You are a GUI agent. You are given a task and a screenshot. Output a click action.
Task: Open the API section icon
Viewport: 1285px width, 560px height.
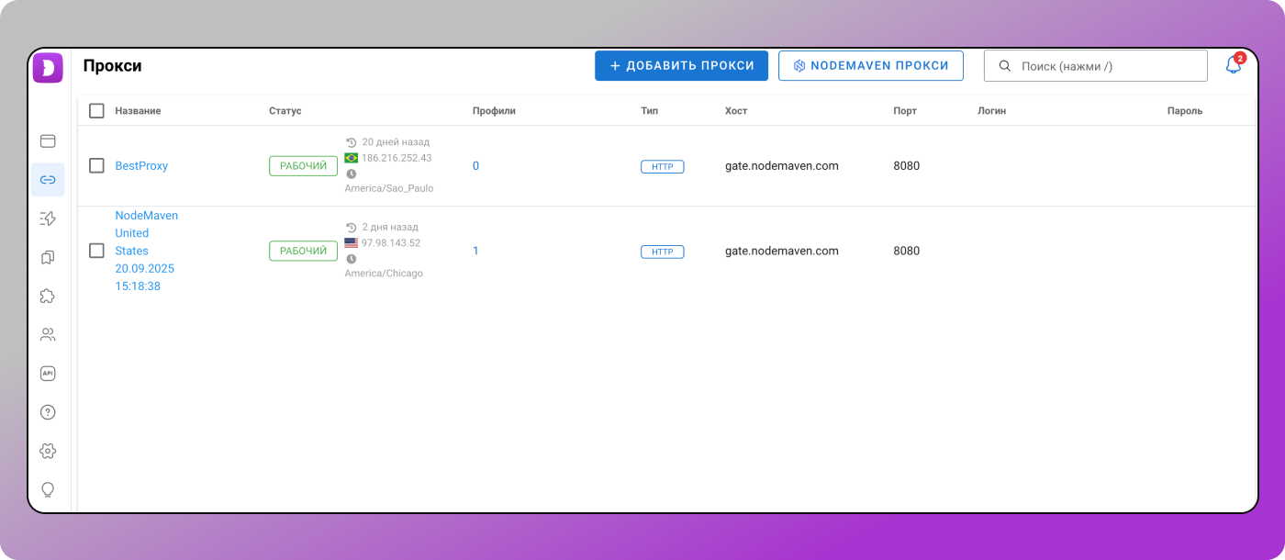(48, 374)
